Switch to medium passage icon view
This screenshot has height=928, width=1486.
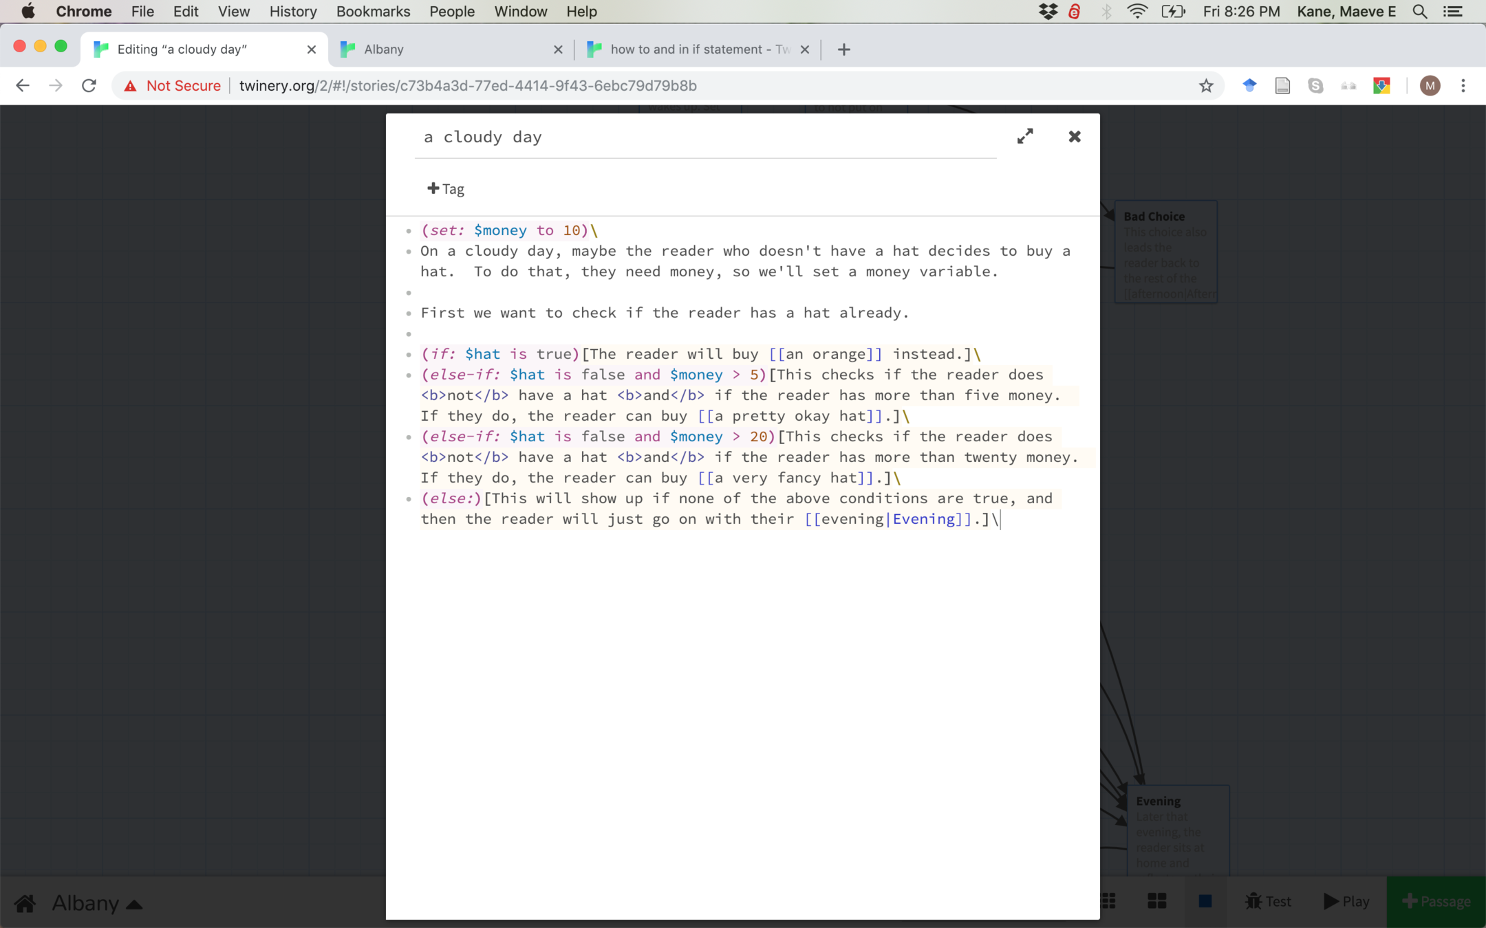(x=1157, y=901)
